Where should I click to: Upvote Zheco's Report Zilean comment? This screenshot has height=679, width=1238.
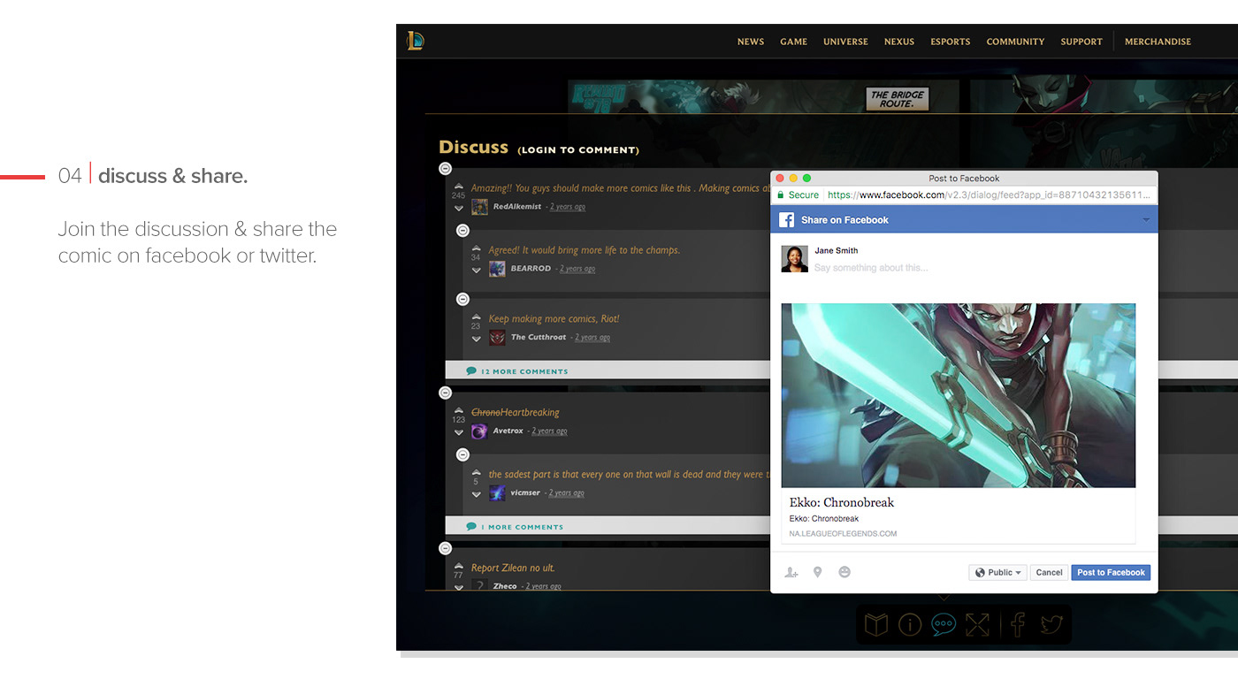click(458, 566)
